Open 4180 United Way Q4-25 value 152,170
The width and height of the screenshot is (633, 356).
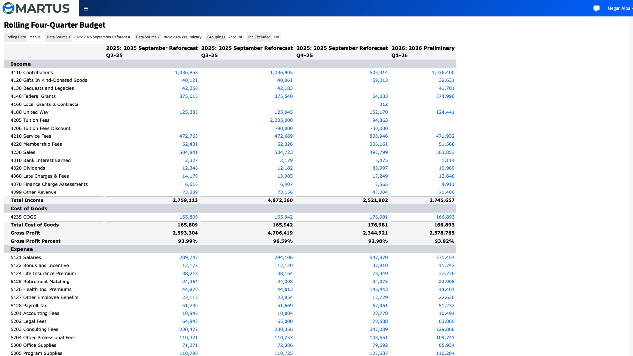[378, 112]
